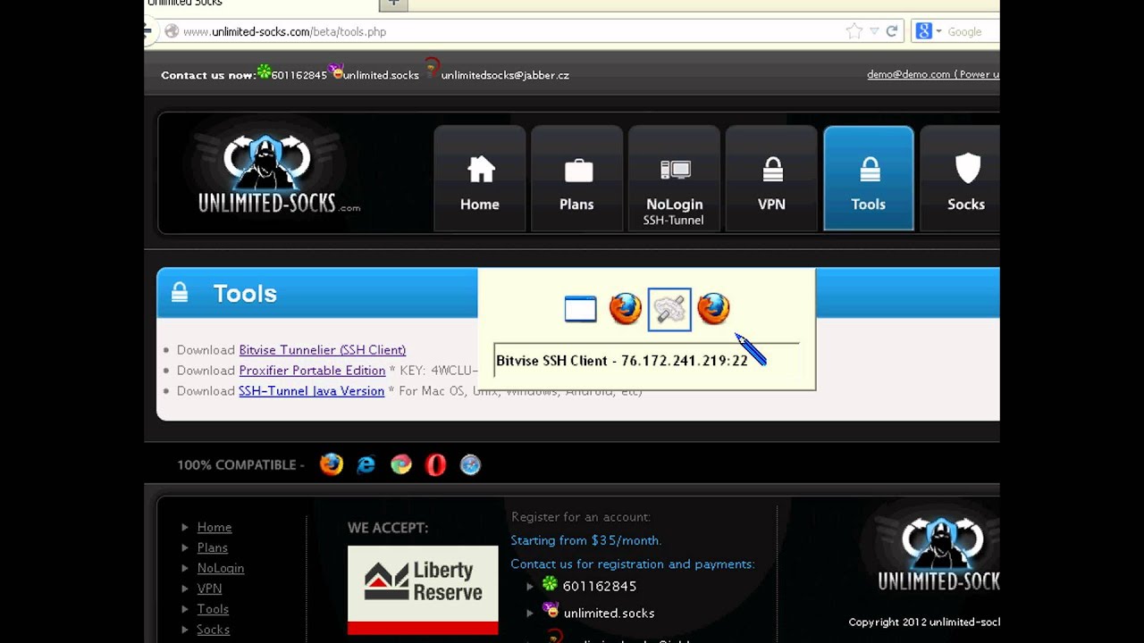
Task: Select the active Tools tab
Action: point(869,179)
